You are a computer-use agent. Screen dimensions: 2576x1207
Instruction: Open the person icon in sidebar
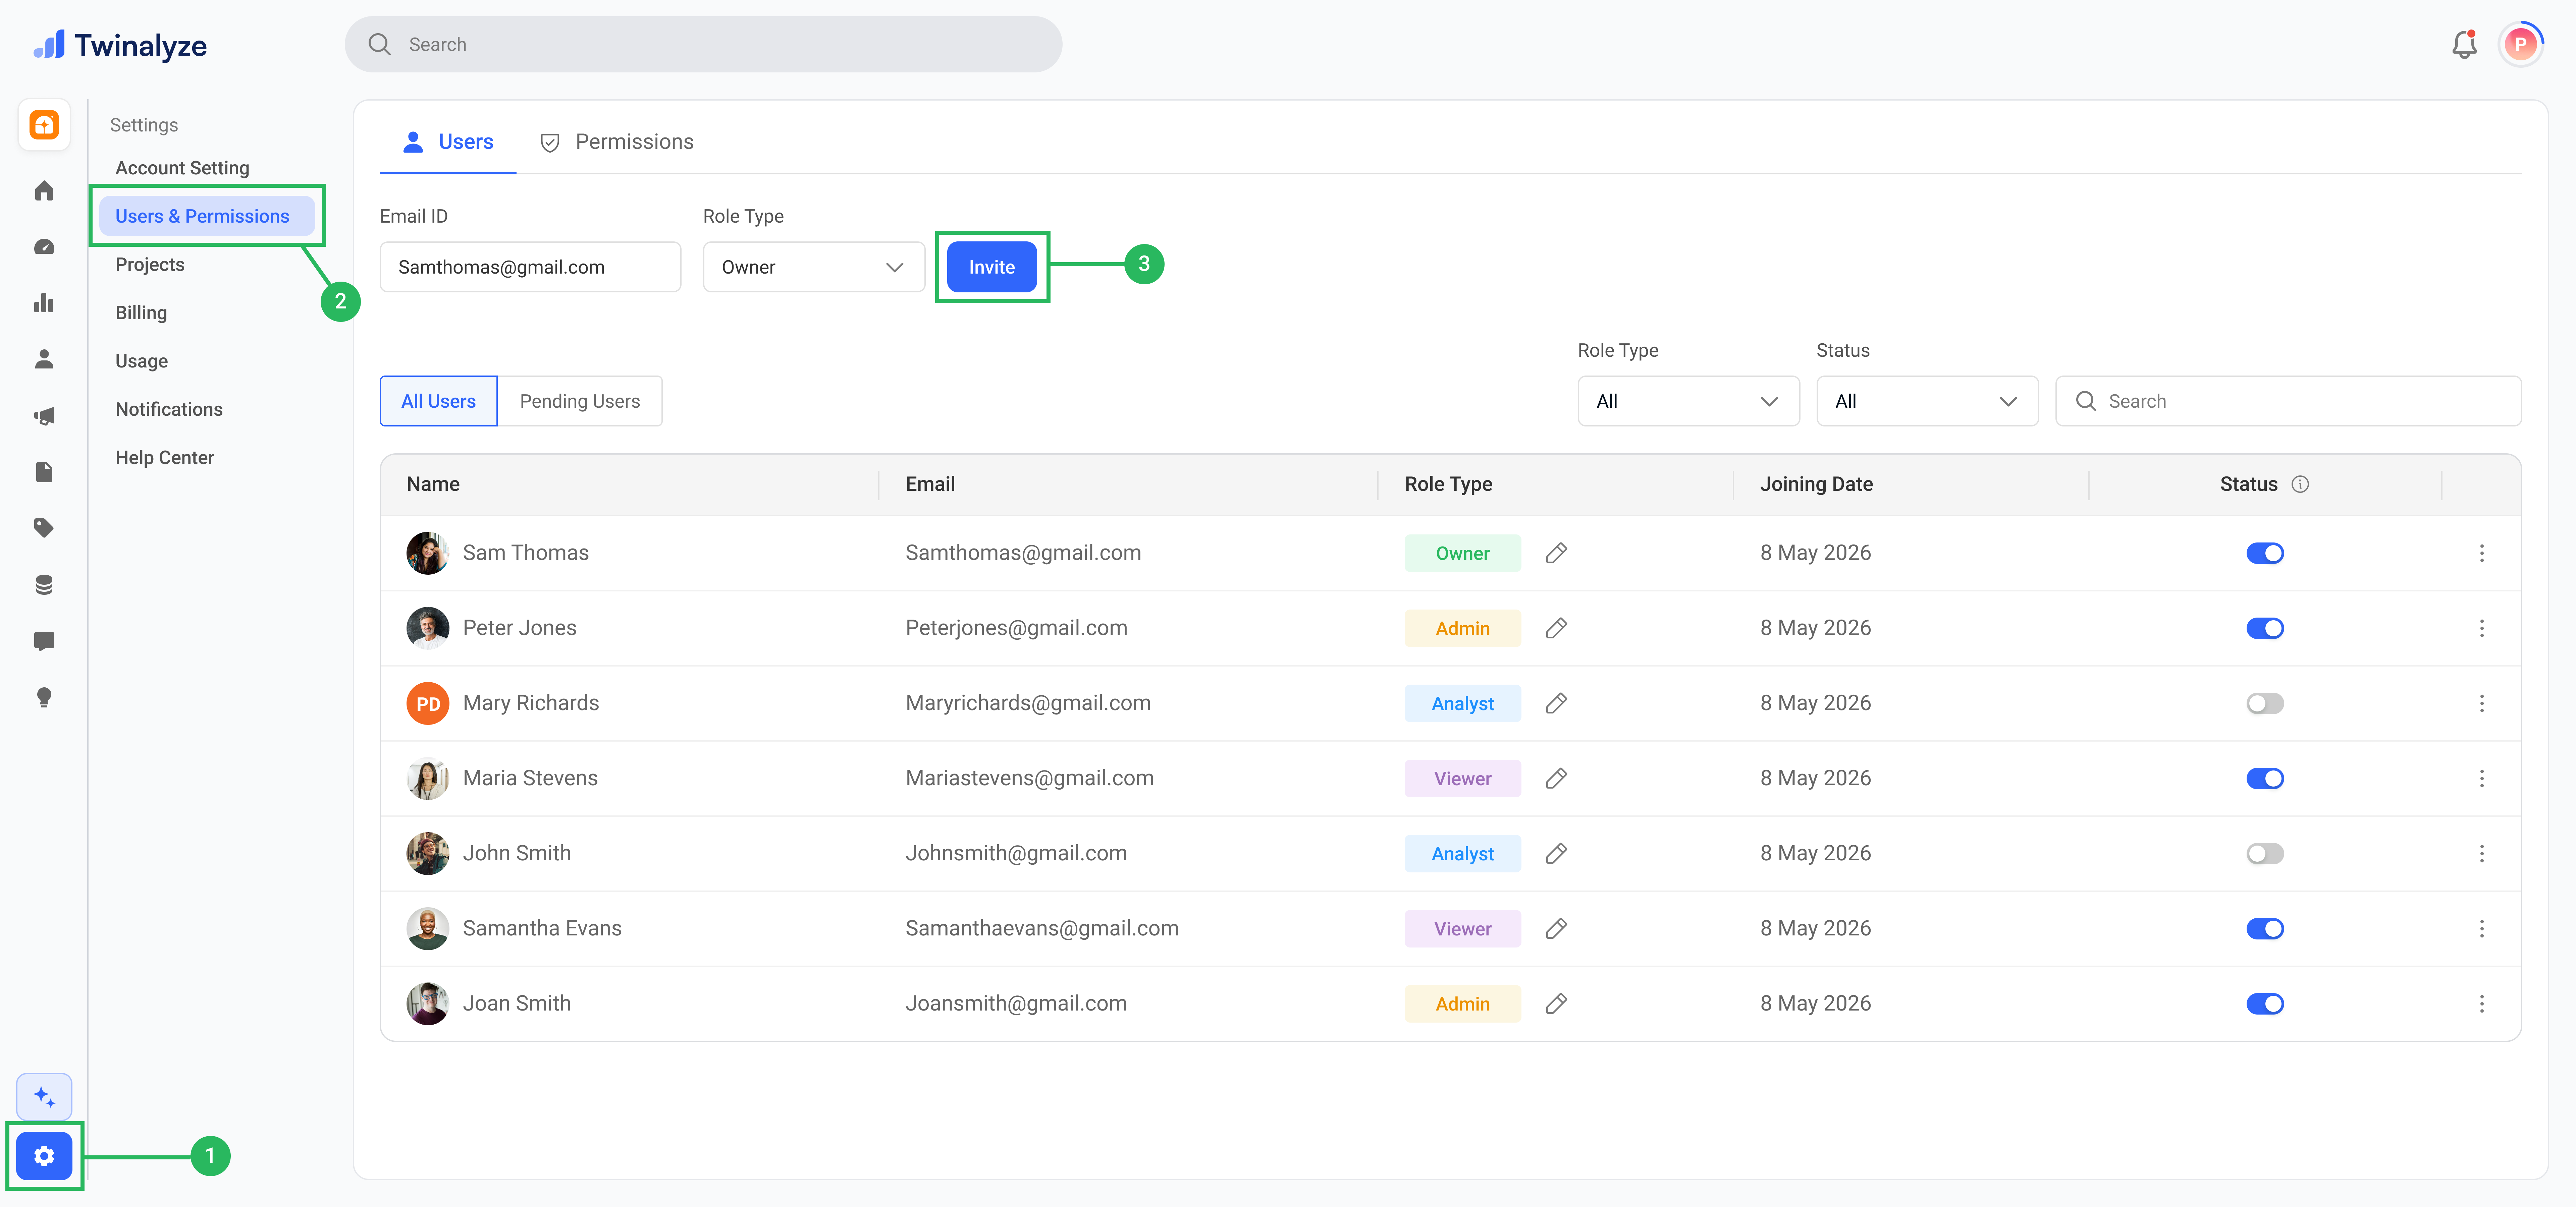pyautogui.click(x=44, y=360)
